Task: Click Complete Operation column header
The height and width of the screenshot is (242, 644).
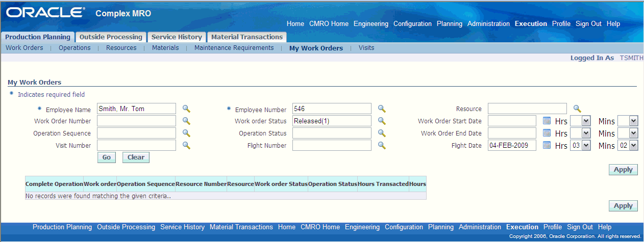Action: (54, 184)
